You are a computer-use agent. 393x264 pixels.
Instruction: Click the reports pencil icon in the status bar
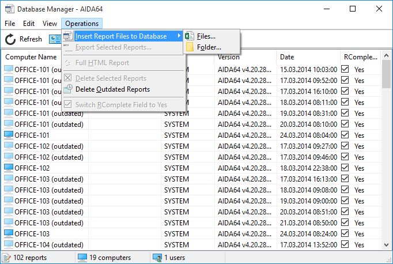(7, 258)
